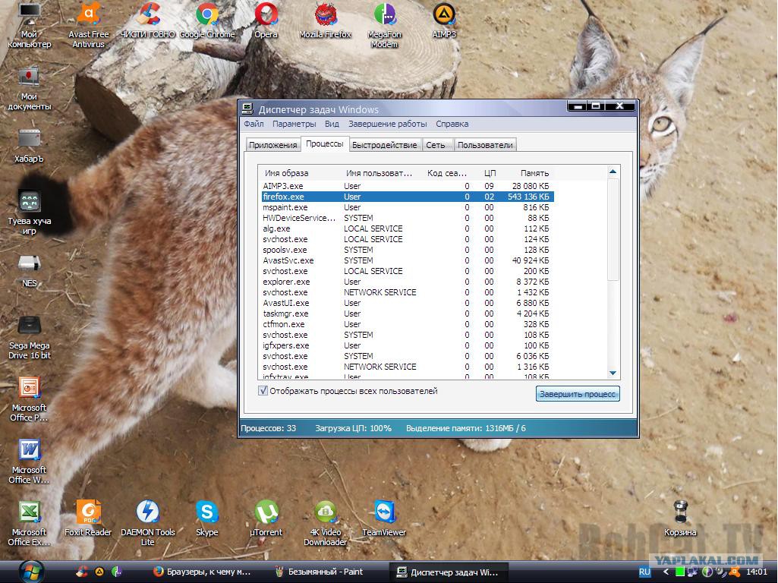Select the AvastSvc.exe process row

click(x=407, y=260)
